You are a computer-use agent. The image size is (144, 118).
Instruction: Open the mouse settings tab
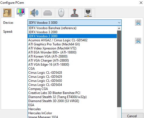[x=61, y=13]
